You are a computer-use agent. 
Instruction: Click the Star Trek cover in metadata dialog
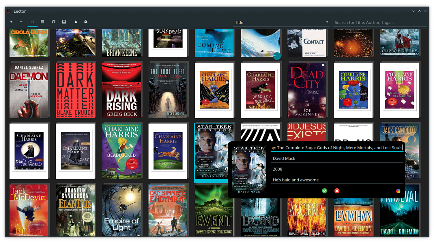click(x=249, y=170)
